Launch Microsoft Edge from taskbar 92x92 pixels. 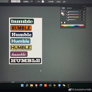click(x=41, y=85)
